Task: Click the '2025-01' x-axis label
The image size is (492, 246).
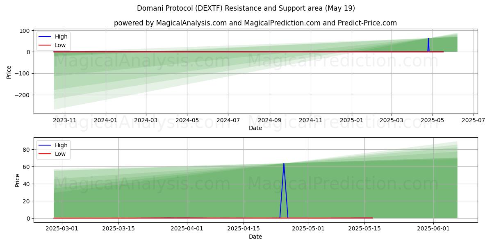Action: tap(351, 120)
